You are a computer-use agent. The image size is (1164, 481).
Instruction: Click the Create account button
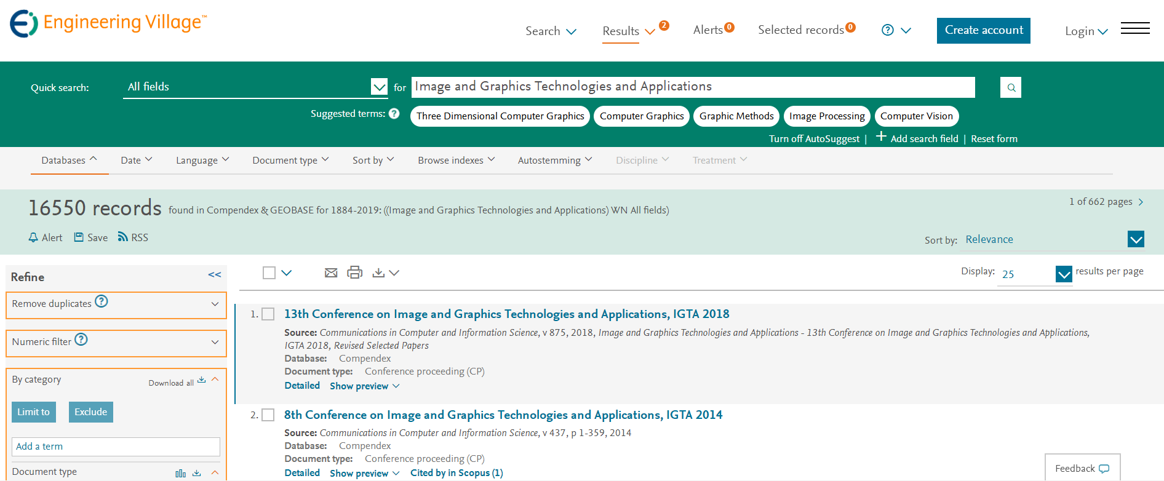(984, 31)
